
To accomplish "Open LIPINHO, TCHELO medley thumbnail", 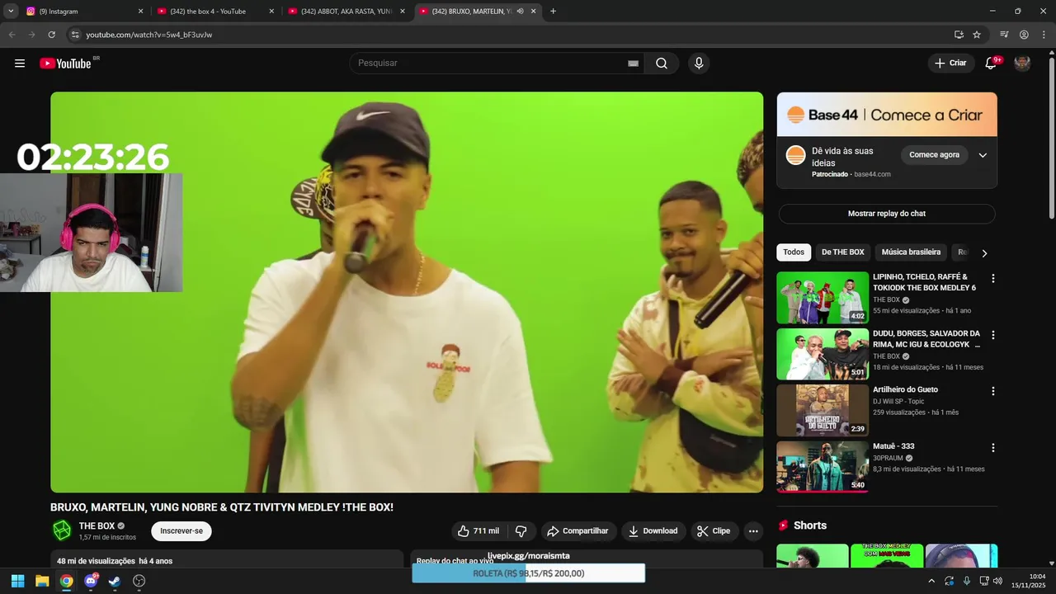I will 823,298.
